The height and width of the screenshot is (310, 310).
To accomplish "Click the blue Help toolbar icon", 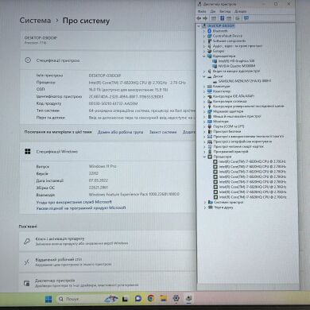I will [223, 18].
